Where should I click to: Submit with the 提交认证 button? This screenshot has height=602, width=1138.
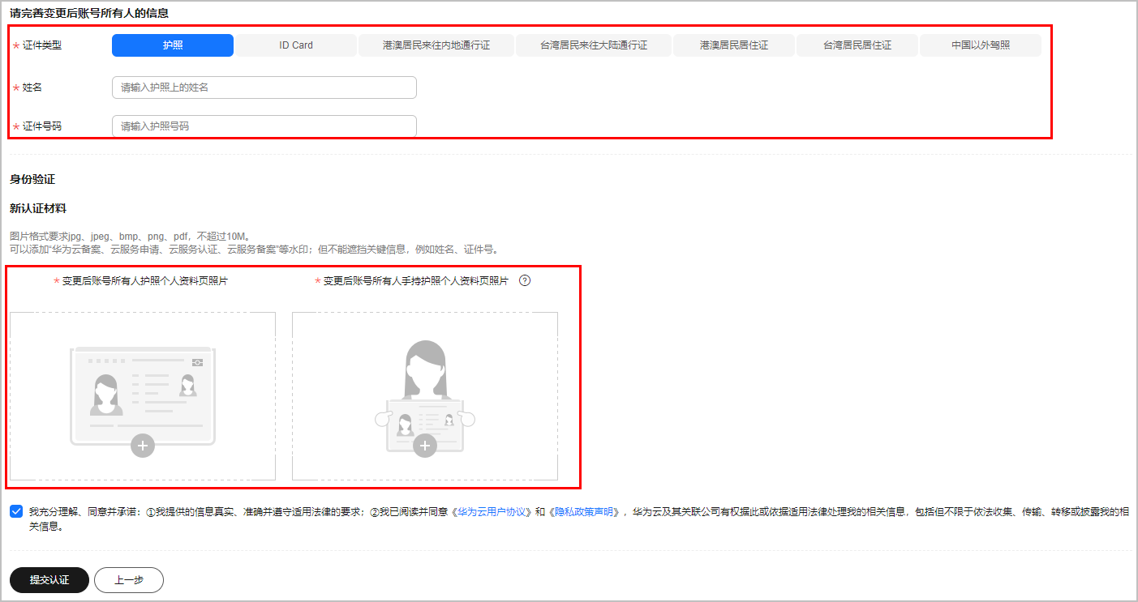point(49,580)
